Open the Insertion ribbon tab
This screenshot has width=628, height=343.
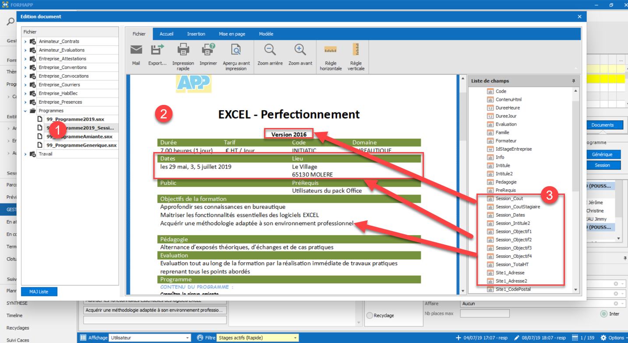(196, 34)
